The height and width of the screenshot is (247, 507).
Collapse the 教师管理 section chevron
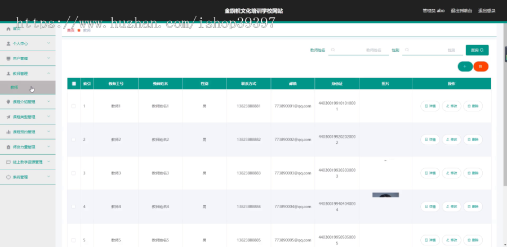tap(48, 73)
